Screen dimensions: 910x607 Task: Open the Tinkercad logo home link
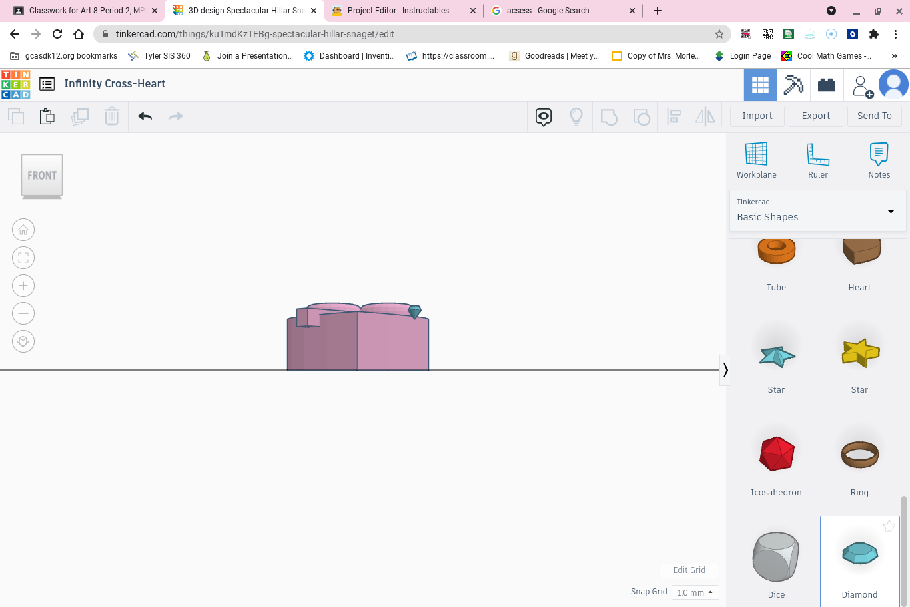(x=16, y=85)
